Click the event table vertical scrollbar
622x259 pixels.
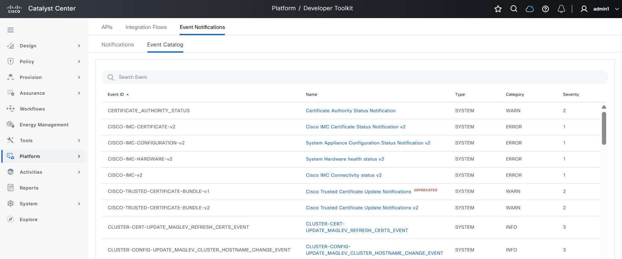pyautogui.click(x=604, y=128)
